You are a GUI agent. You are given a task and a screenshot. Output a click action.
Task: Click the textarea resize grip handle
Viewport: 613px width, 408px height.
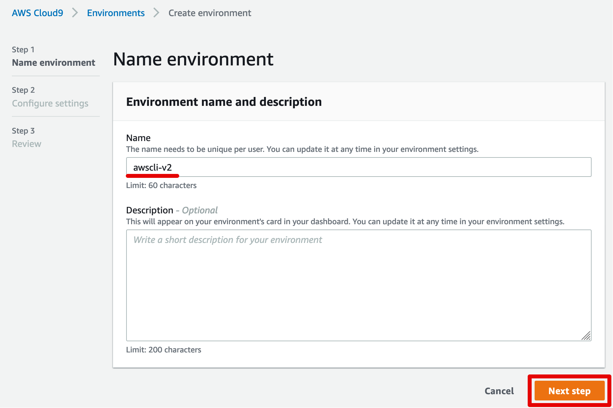pyautogui.click(x=587, y=336)
